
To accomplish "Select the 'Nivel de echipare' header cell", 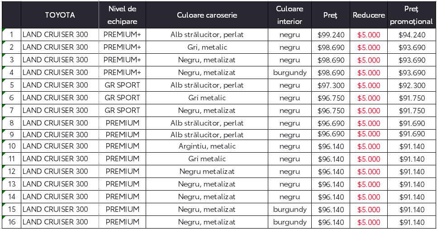I will [122, 15].
